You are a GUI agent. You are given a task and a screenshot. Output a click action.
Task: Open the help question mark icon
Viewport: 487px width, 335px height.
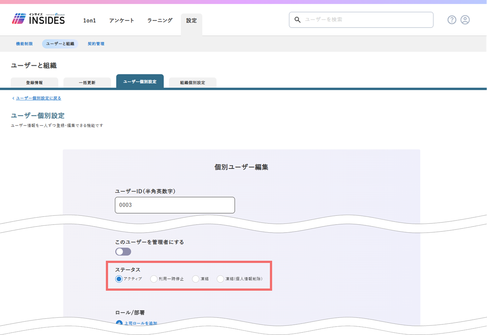(x=452, y=20)
